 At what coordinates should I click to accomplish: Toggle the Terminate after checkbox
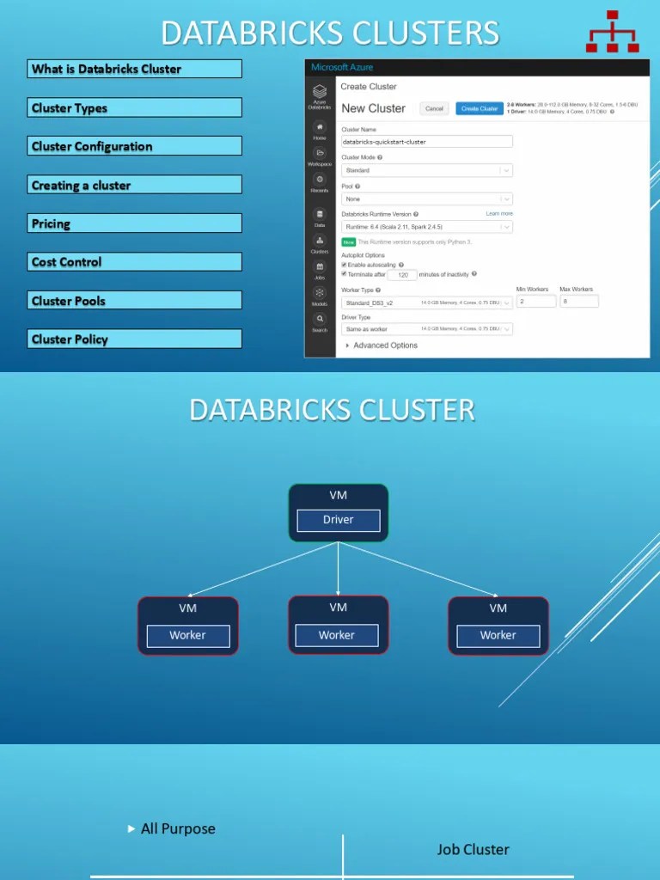pos(344,274)
